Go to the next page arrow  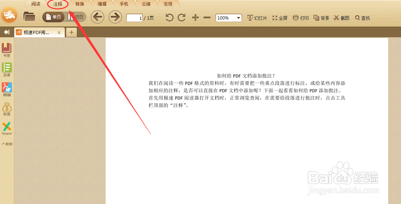pyautogui.click(x=115, y=17)
